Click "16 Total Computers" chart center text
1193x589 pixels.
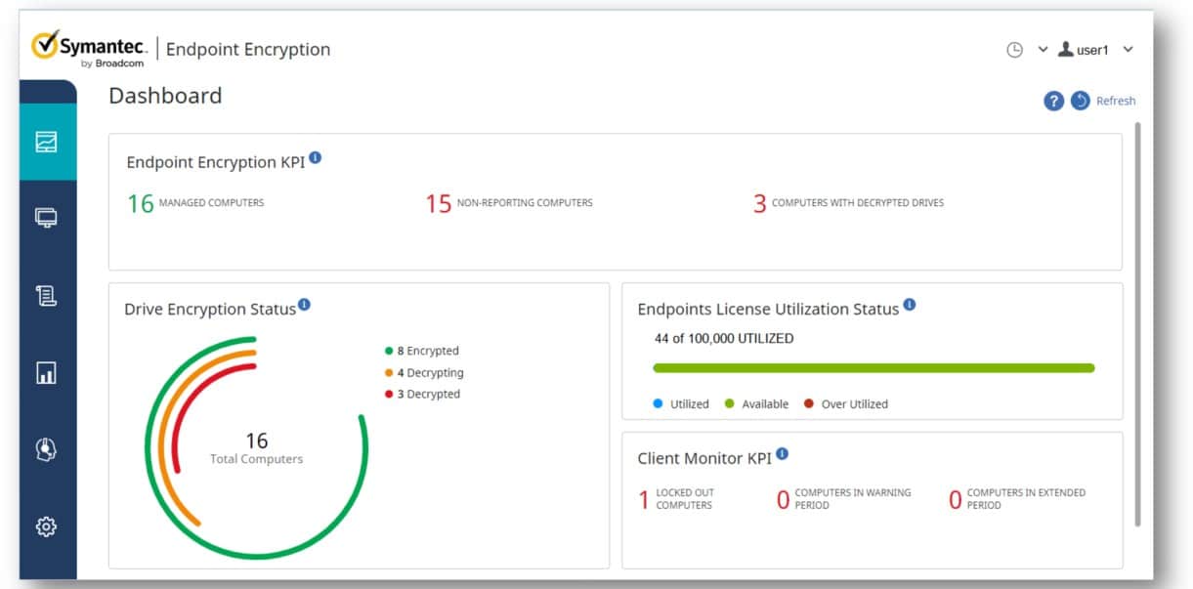257,448
